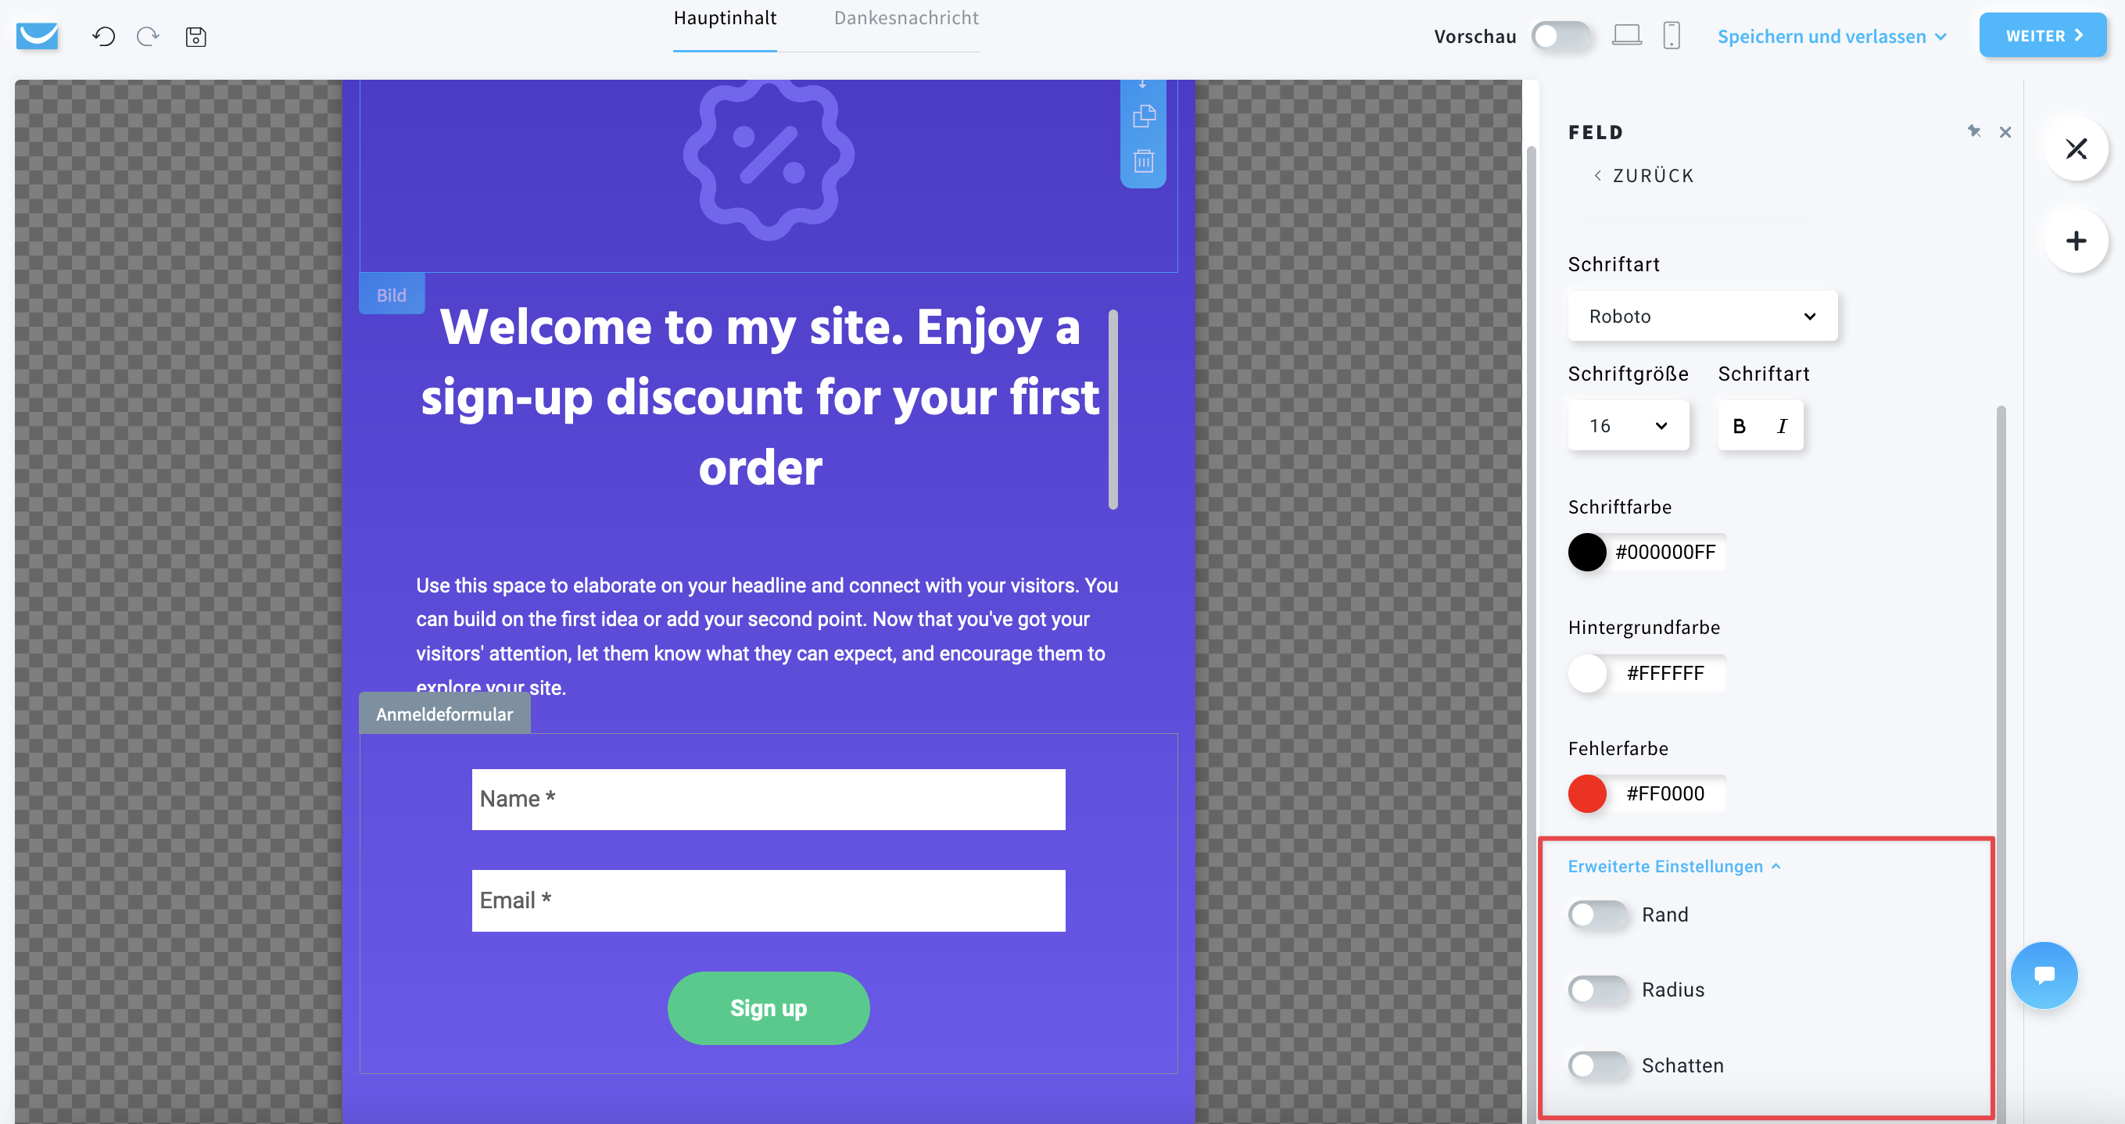Click the Email input field
2125x1124 pixels.
click(768, 900)
